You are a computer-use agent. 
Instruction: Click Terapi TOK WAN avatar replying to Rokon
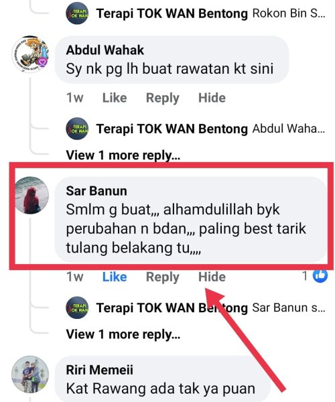point(77,13)
